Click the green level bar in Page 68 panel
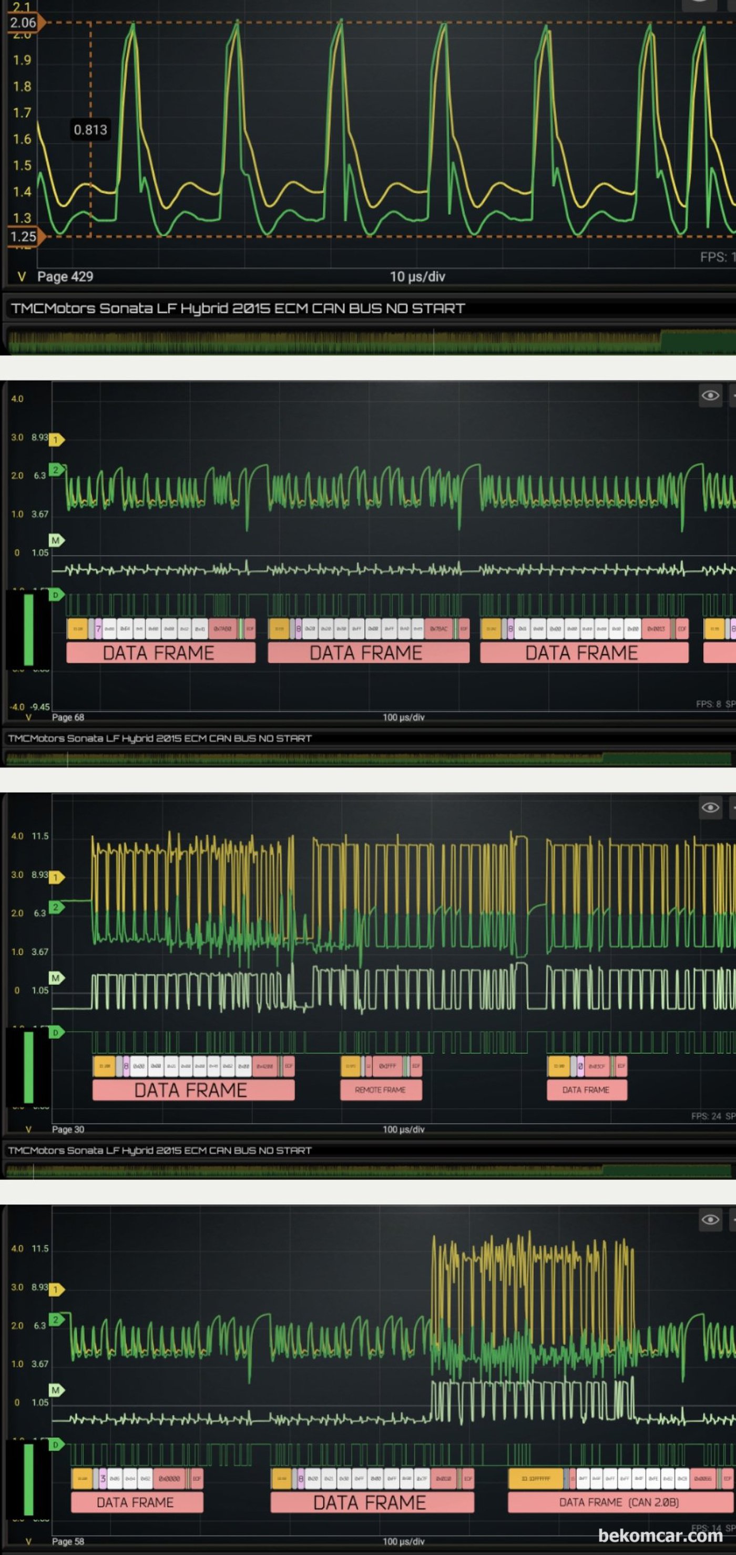Screen dimensions: 736x1555 click(x=28, y=630)
